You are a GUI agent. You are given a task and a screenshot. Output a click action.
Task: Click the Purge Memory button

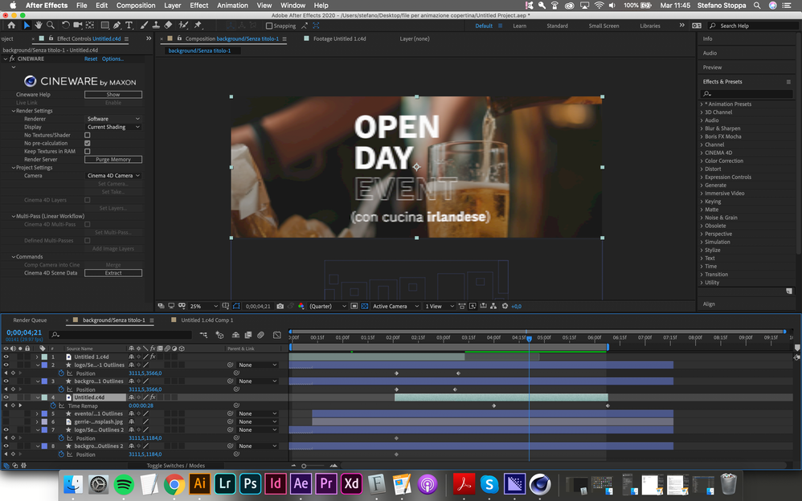[113, 160]
